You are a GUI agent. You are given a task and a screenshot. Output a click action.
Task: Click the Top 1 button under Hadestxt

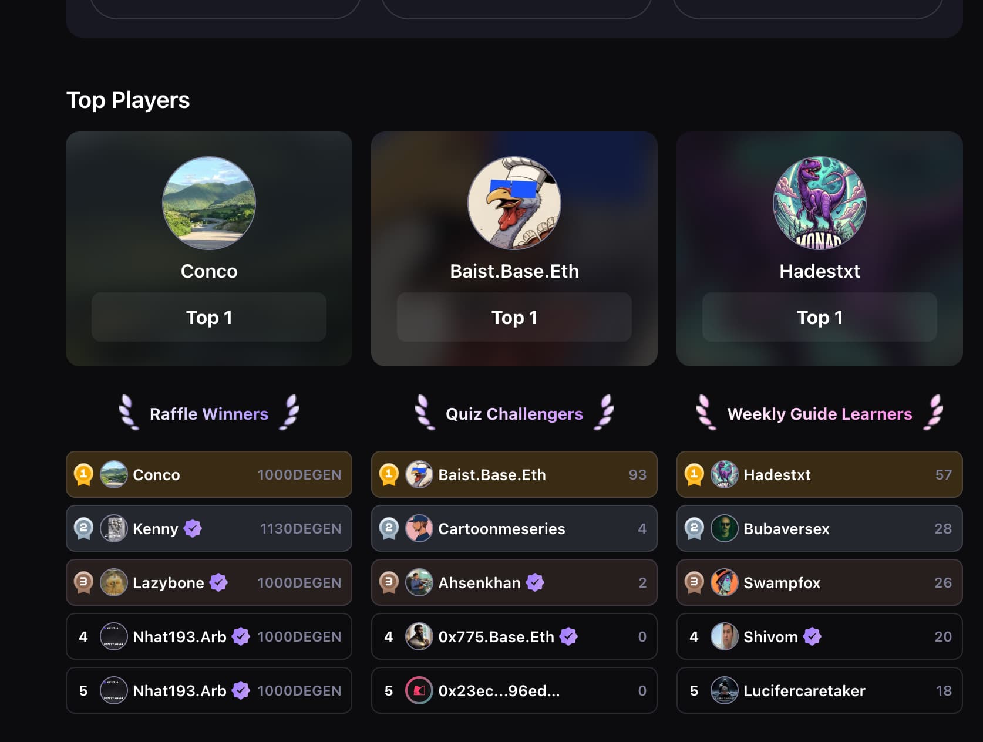[x=820, y=317]
